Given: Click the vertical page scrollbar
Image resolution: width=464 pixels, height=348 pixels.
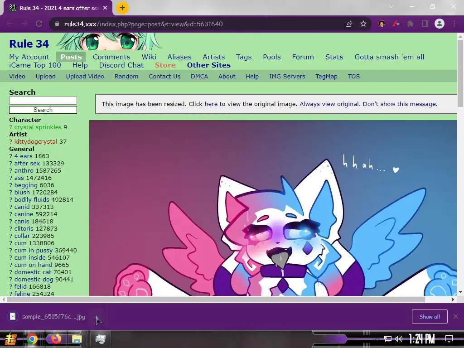Looking at the screenshot, I should pyautogui.click(x=460, y=73).
